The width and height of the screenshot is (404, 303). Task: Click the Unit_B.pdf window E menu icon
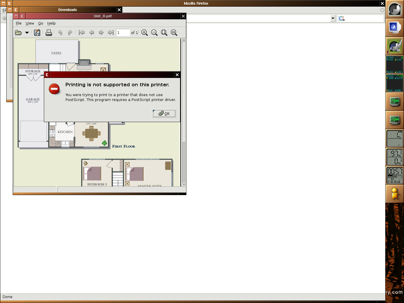click(22, 16)
